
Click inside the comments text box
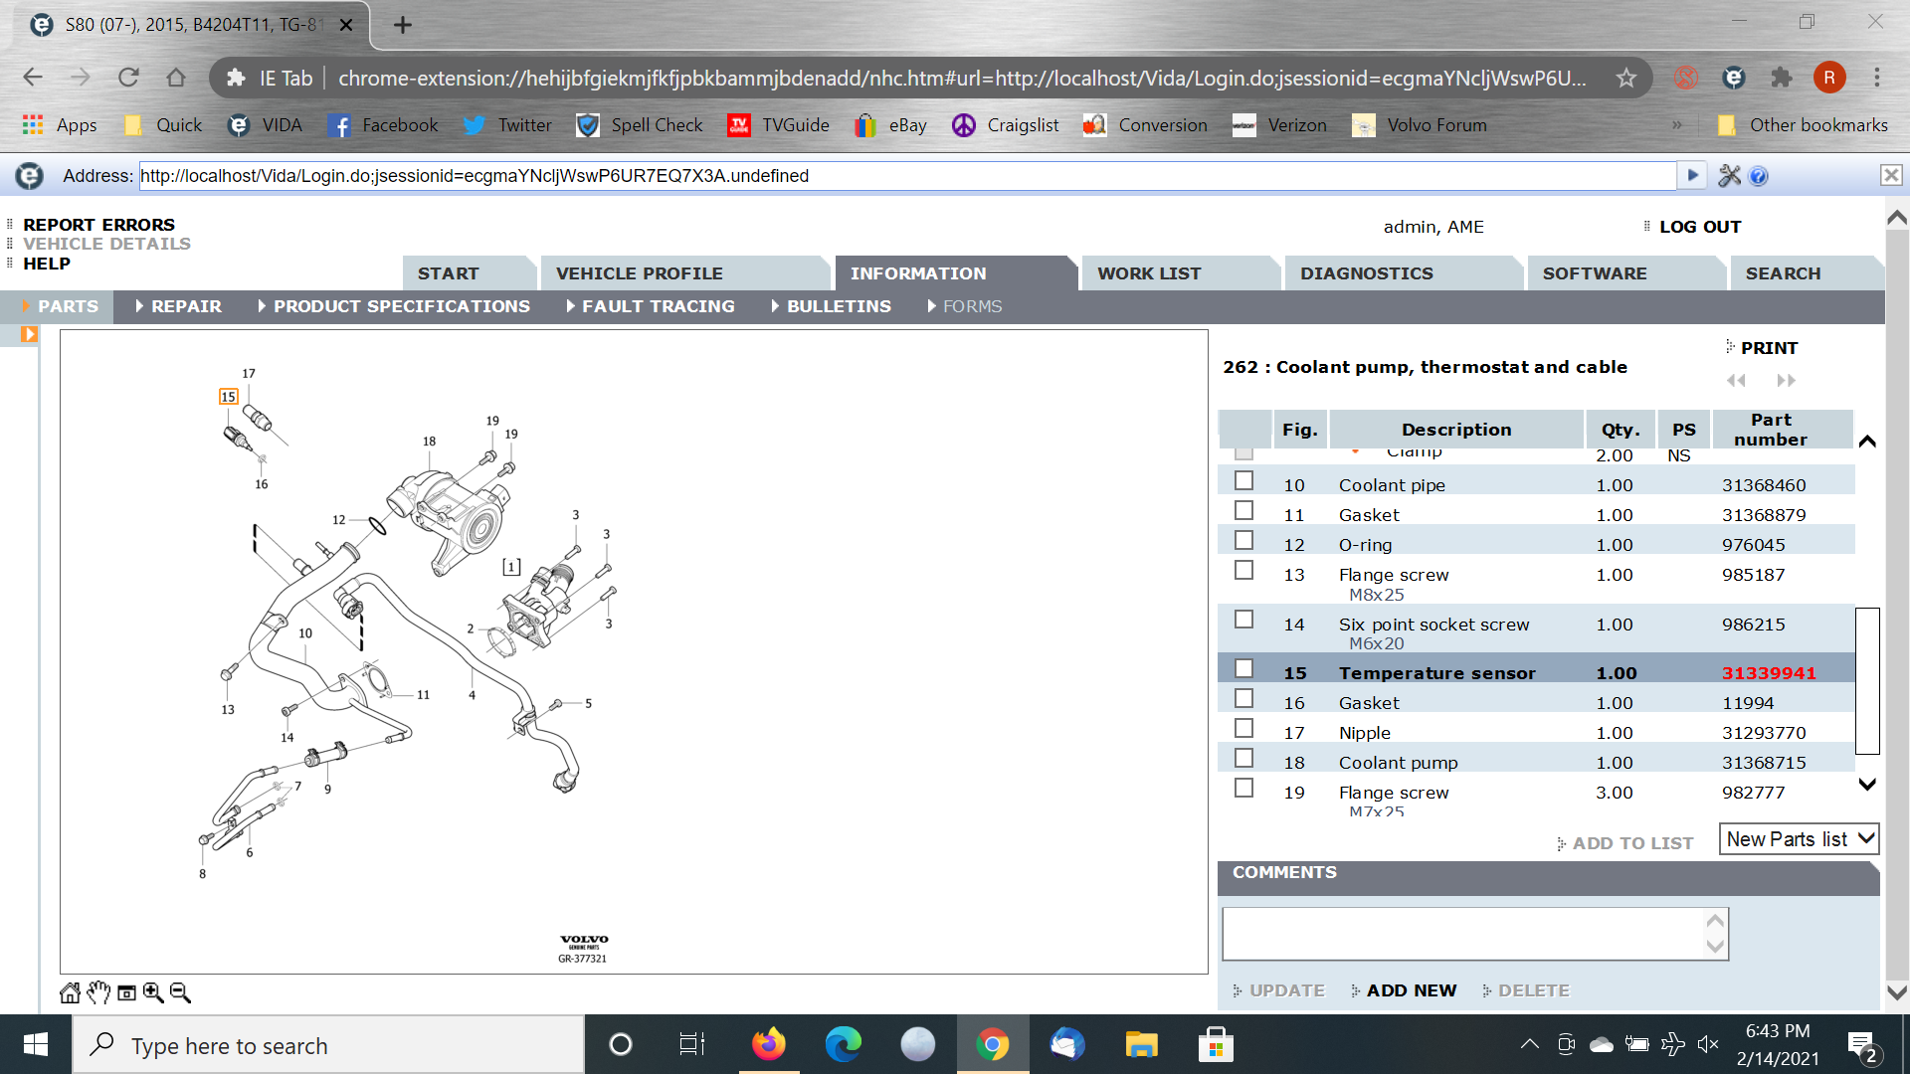click(1462, 934)
